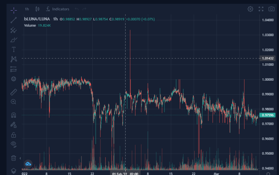Image resolution: width=279 pixels, height=175 pixels.
Task: Open the pitchfork drawing tool
Action: (14, 30)
